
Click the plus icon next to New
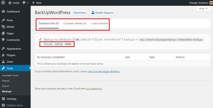pos(34,3)
